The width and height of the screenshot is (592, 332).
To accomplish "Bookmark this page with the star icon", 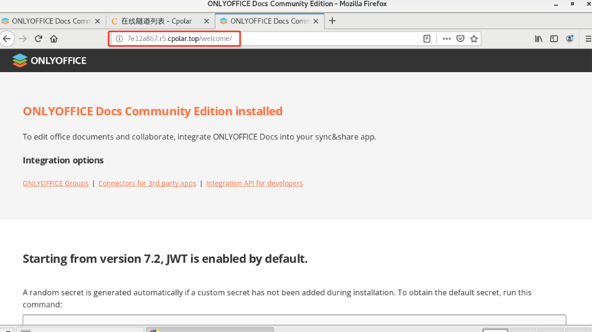I will pyautogui.click(x=474, y=39).
